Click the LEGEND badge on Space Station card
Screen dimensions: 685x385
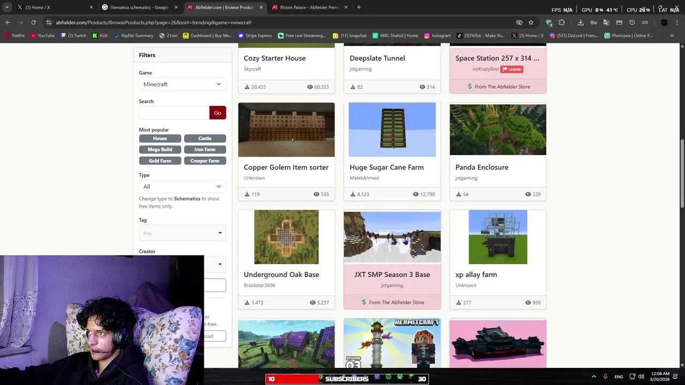(x=512, y=69)
